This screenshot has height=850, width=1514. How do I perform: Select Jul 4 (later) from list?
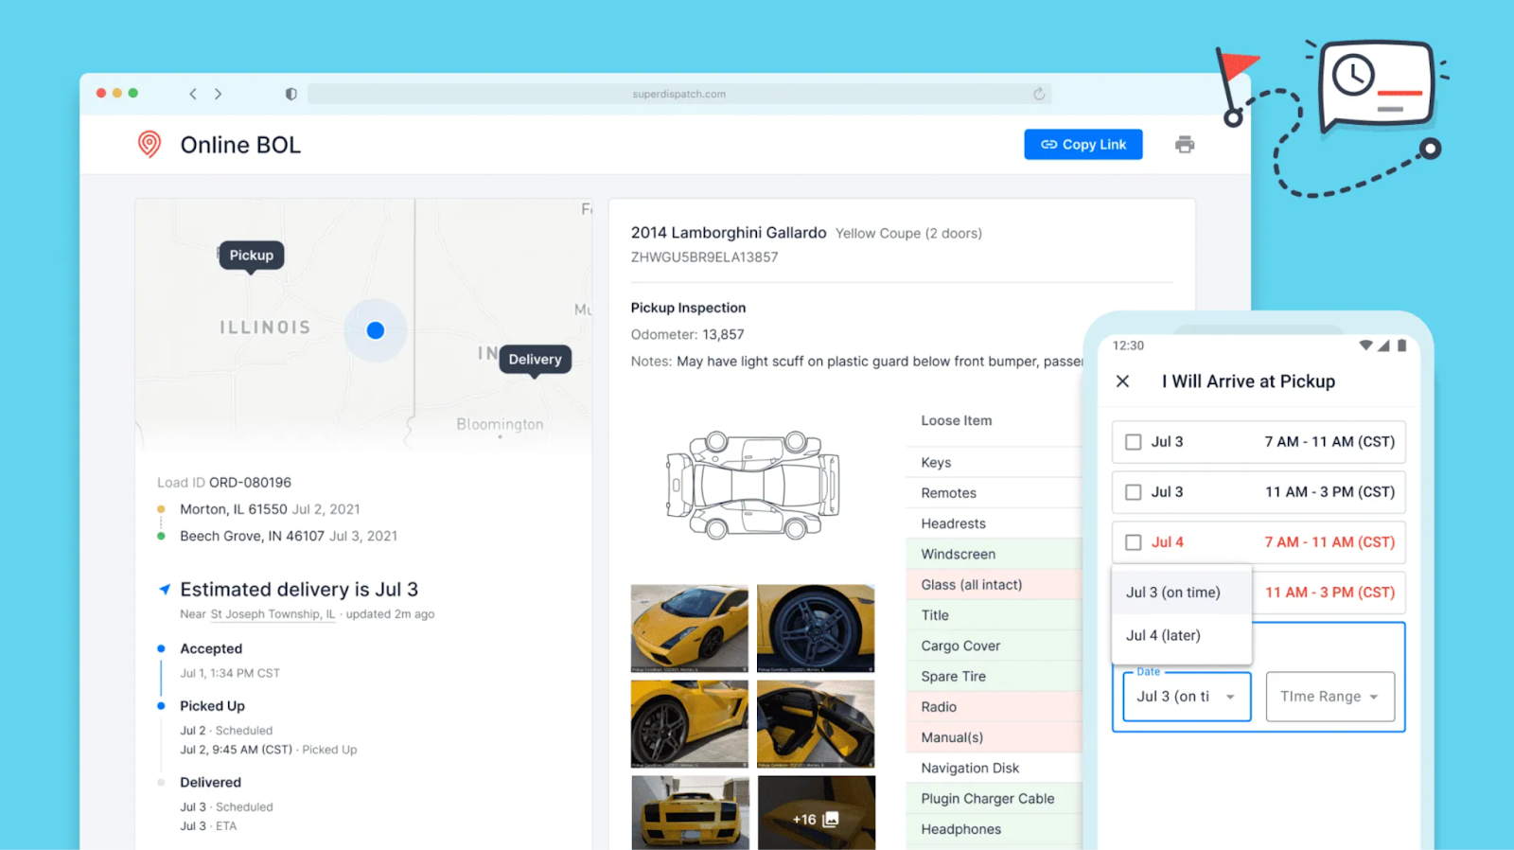(1182, 635)
